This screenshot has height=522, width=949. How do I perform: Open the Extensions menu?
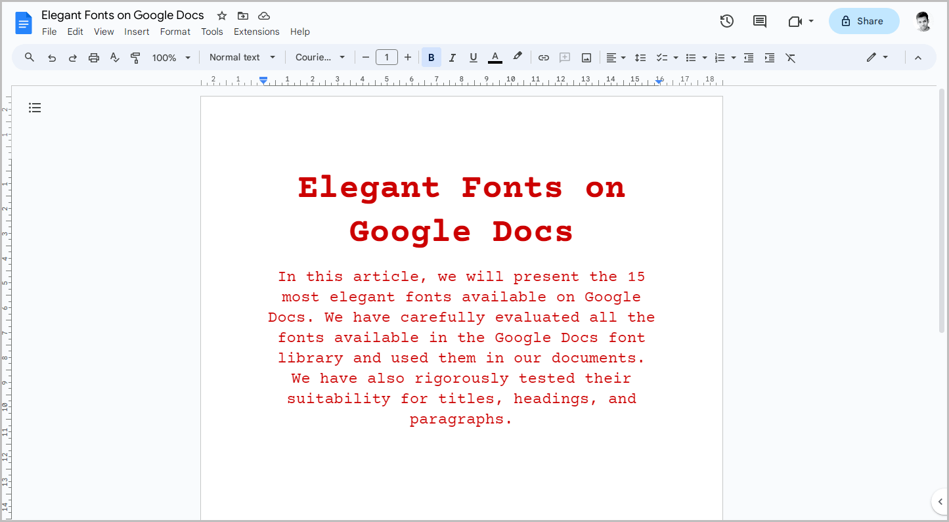pos(256,32)
